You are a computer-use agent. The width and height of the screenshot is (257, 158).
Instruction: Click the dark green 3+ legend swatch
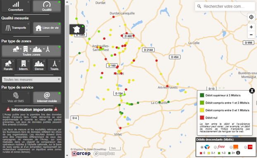229,153
